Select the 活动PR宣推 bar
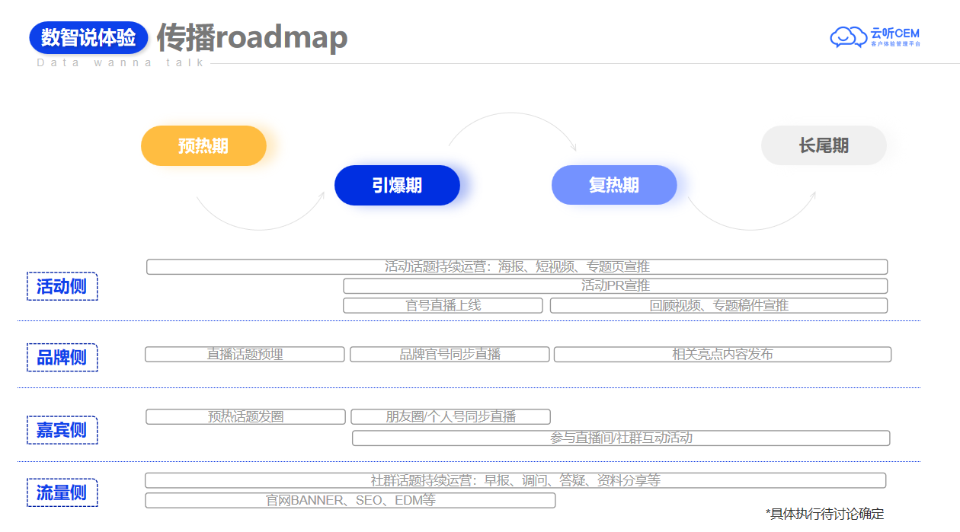 point(616,286)
